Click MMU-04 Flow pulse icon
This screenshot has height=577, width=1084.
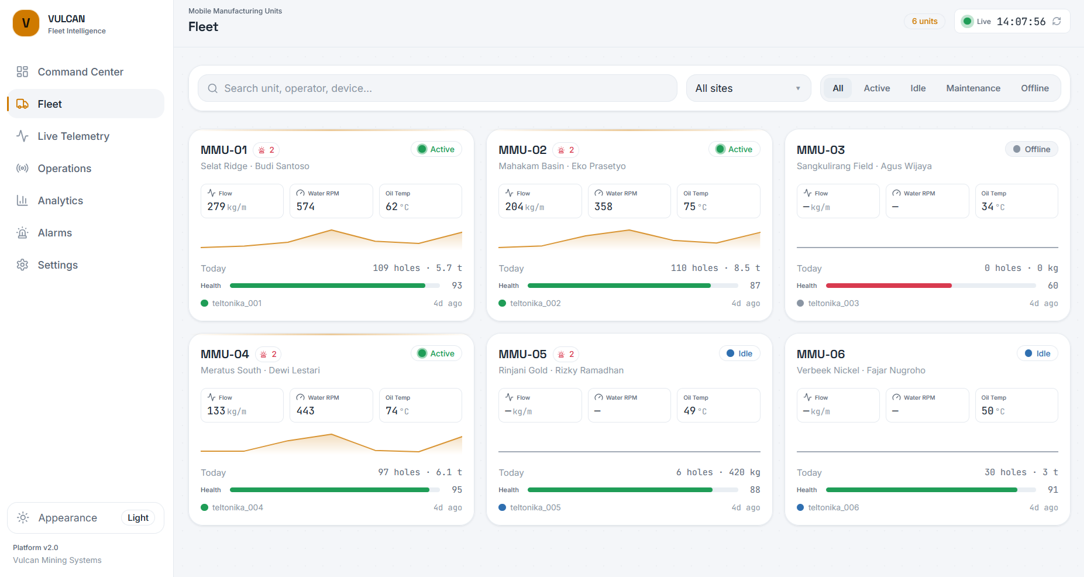coord(212,397)
